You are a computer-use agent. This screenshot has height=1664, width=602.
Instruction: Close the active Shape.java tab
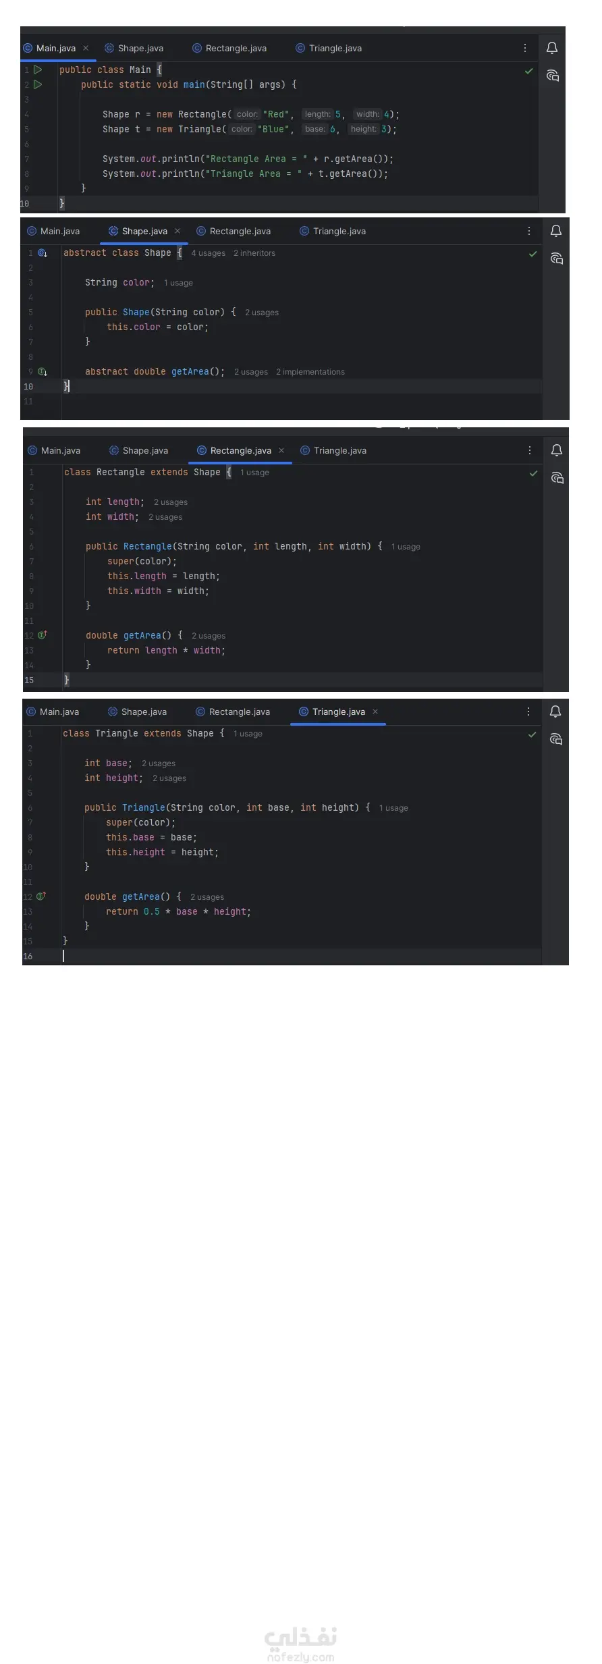[x=177, y=231]
